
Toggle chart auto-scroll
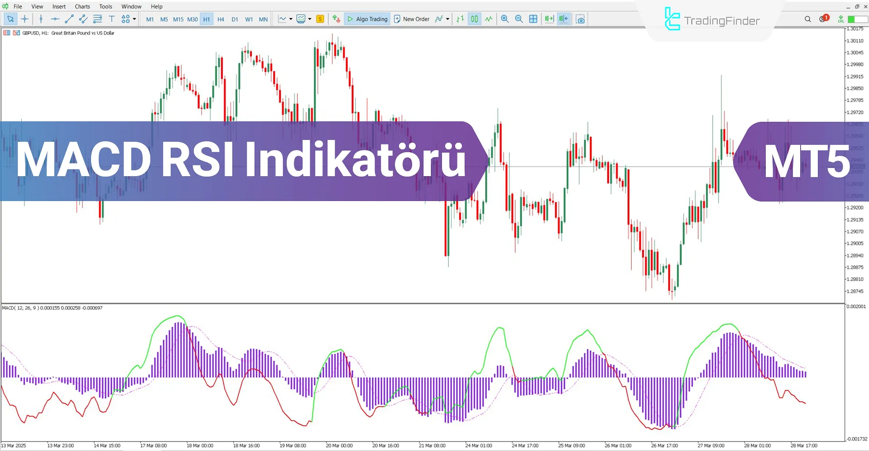click(x=549, y=19)
